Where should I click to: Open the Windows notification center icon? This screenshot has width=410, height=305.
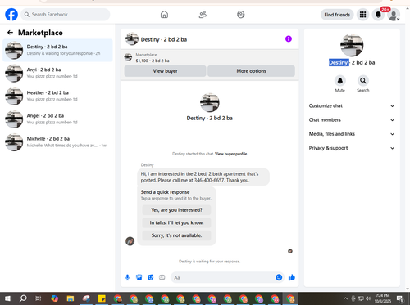coord(400,298)
